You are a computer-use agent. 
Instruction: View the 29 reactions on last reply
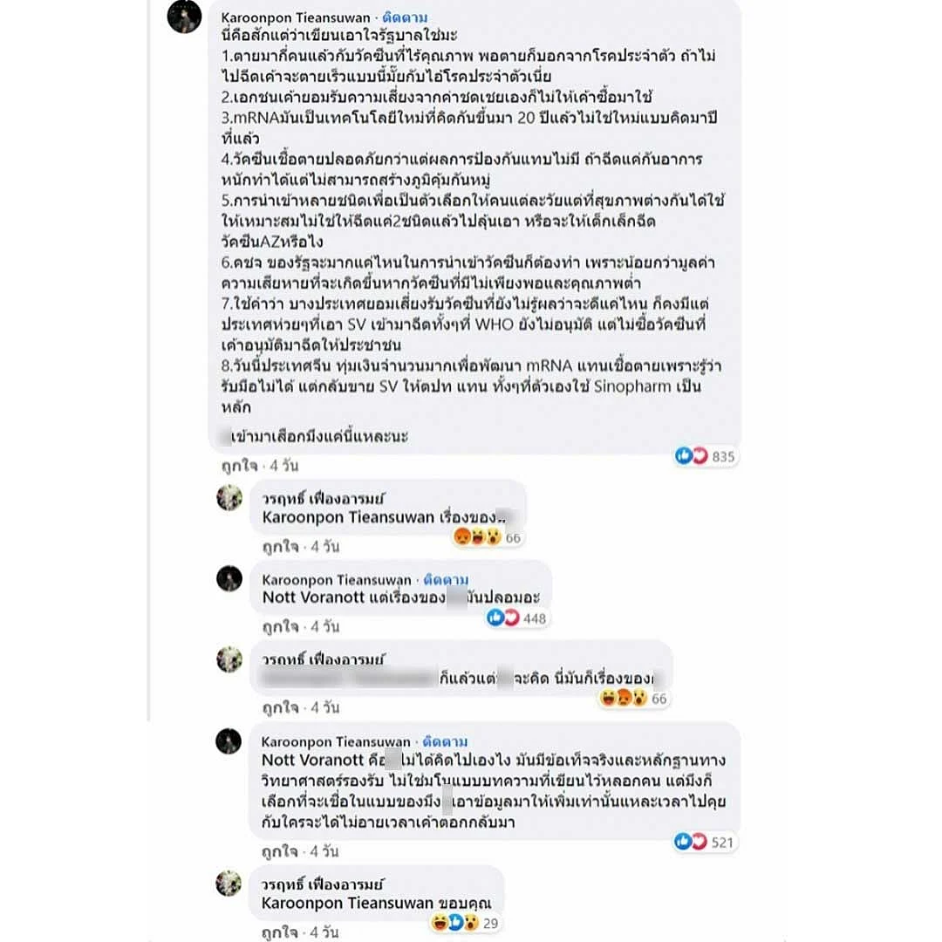point(466,924)
